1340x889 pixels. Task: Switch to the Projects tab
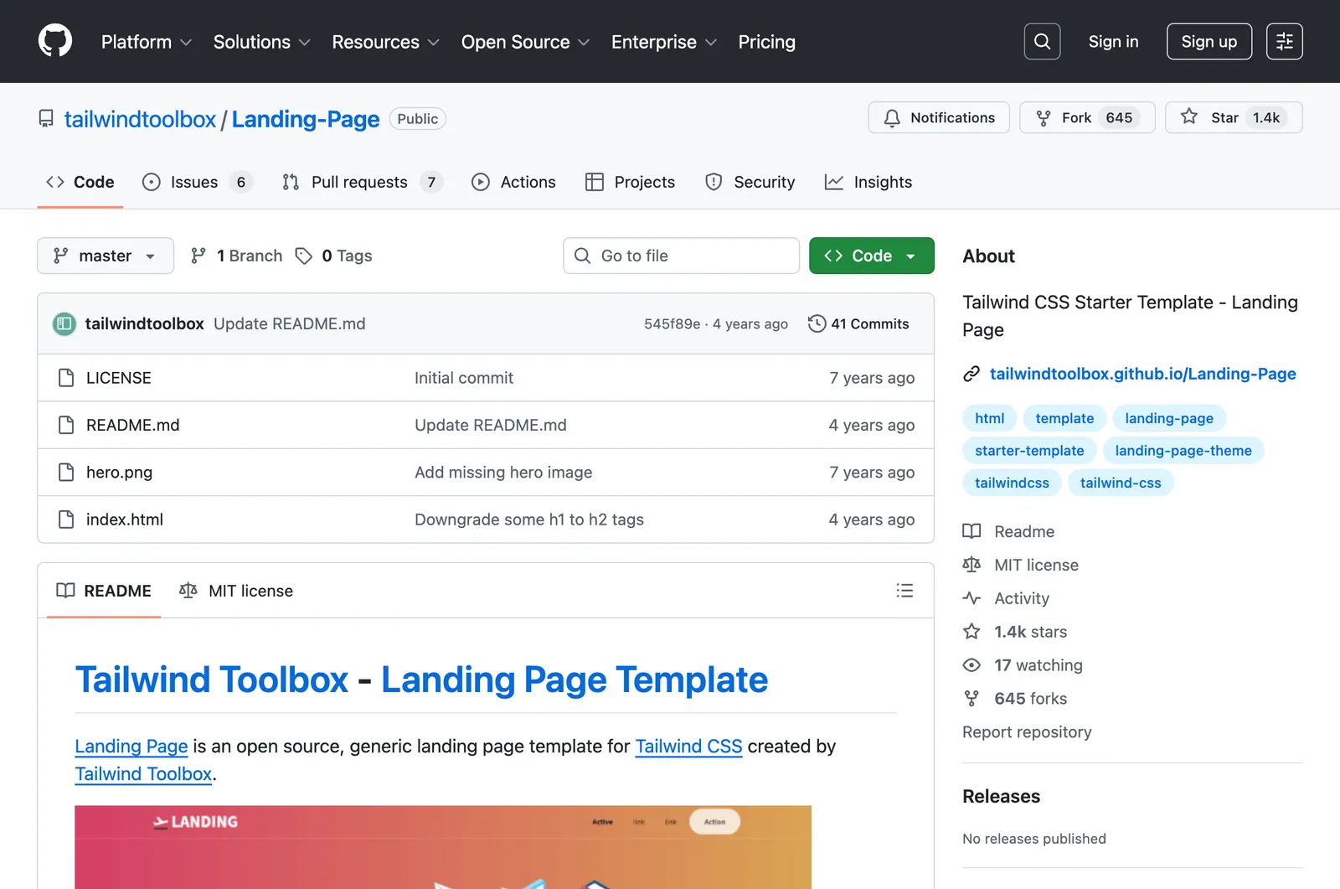630,182
